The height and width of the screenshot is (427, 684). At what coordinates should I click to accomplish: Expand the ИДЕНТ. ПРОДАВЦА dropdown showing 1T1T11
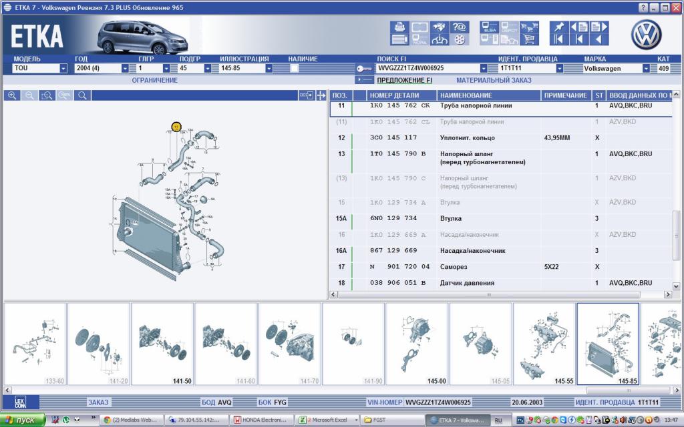tap(560, 69)
